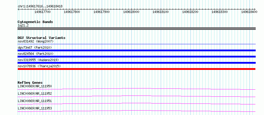The width and height of the screenshot is (264, 115).
Task: Click the DGV Structural Variants track title
Action: [x=42, y=38]
